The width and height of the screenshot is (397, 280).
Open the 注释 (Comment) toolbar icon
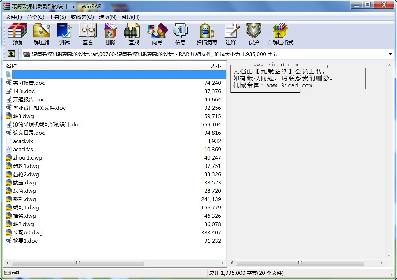230,34
